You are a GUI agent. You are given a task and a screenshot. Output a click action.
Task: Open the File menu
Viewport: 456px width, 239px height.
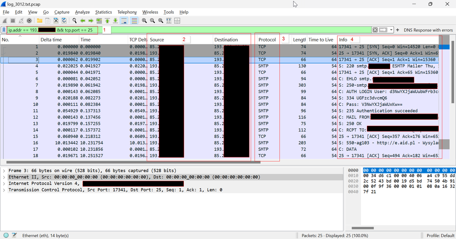6,12
